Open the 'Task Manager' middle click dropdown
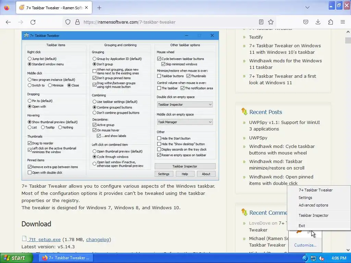351x263 pixels. [185, 122]
